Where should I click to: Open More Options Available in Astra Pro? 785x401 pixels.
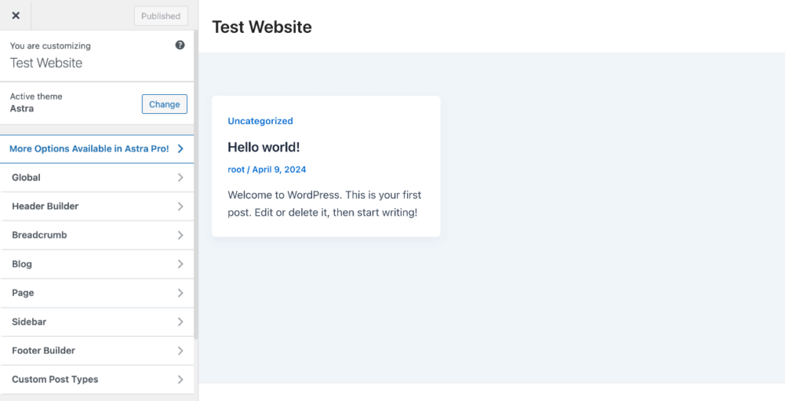(x=97, y=148)
